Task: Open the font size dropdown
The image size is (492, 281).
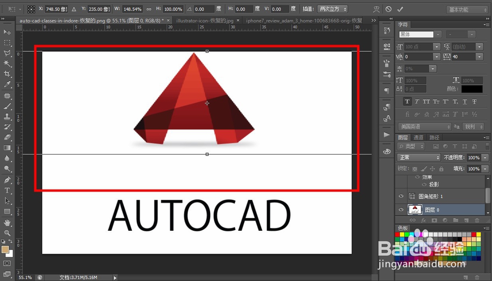Action: coord(436,47)
